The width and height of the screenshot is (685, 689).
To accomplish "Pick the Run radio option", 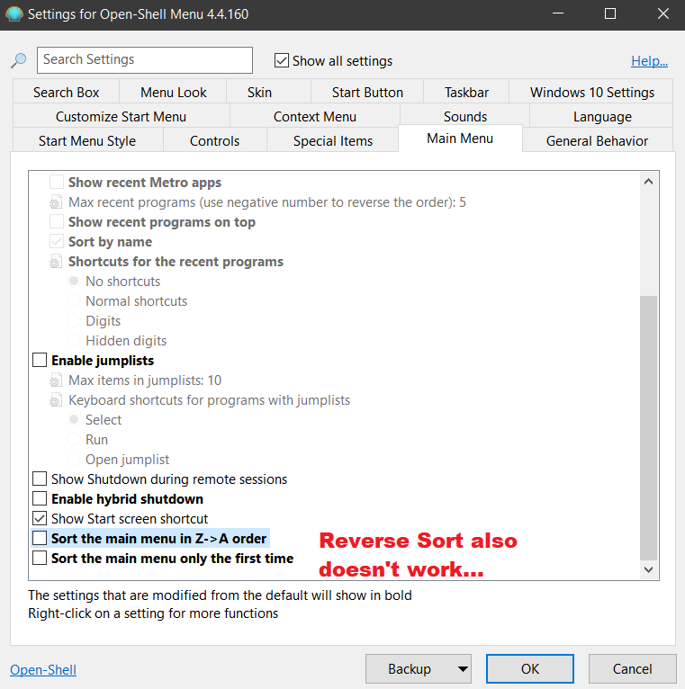I will (74, 439).
